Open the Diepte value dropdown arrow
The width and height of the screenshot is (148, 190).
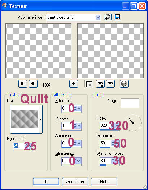(79, 126)
